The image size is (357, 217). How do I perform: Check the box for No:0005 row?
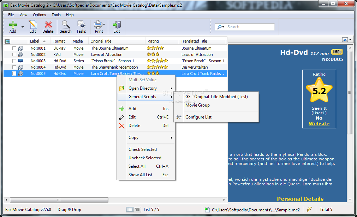pos(14,74)
